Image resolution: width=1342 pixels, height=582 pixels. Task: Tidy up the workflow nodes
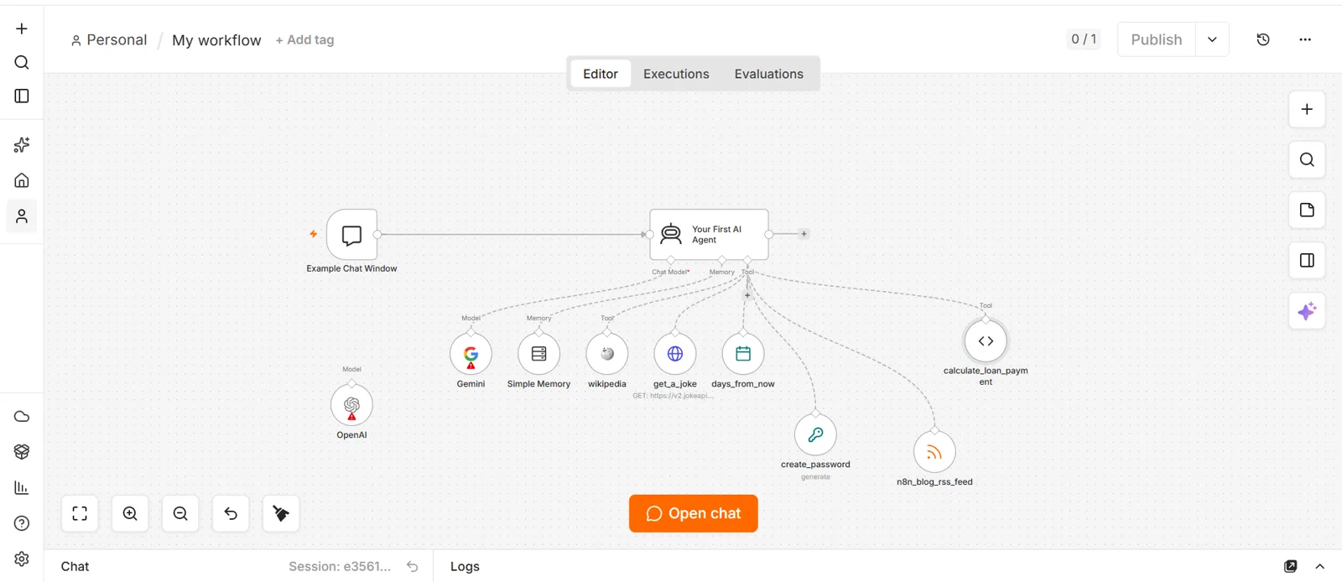(x=281, y=513)
